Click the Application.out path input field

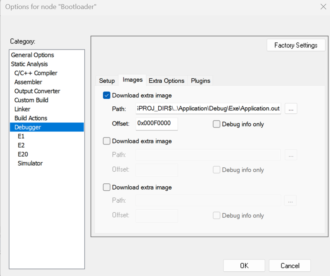click(x=208, y=109)
